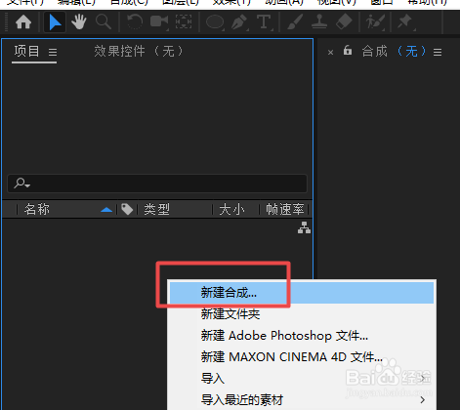Toggle the 合成 viewer lock icon
This screenshot has height=410, width=460.
coord(348,51)
